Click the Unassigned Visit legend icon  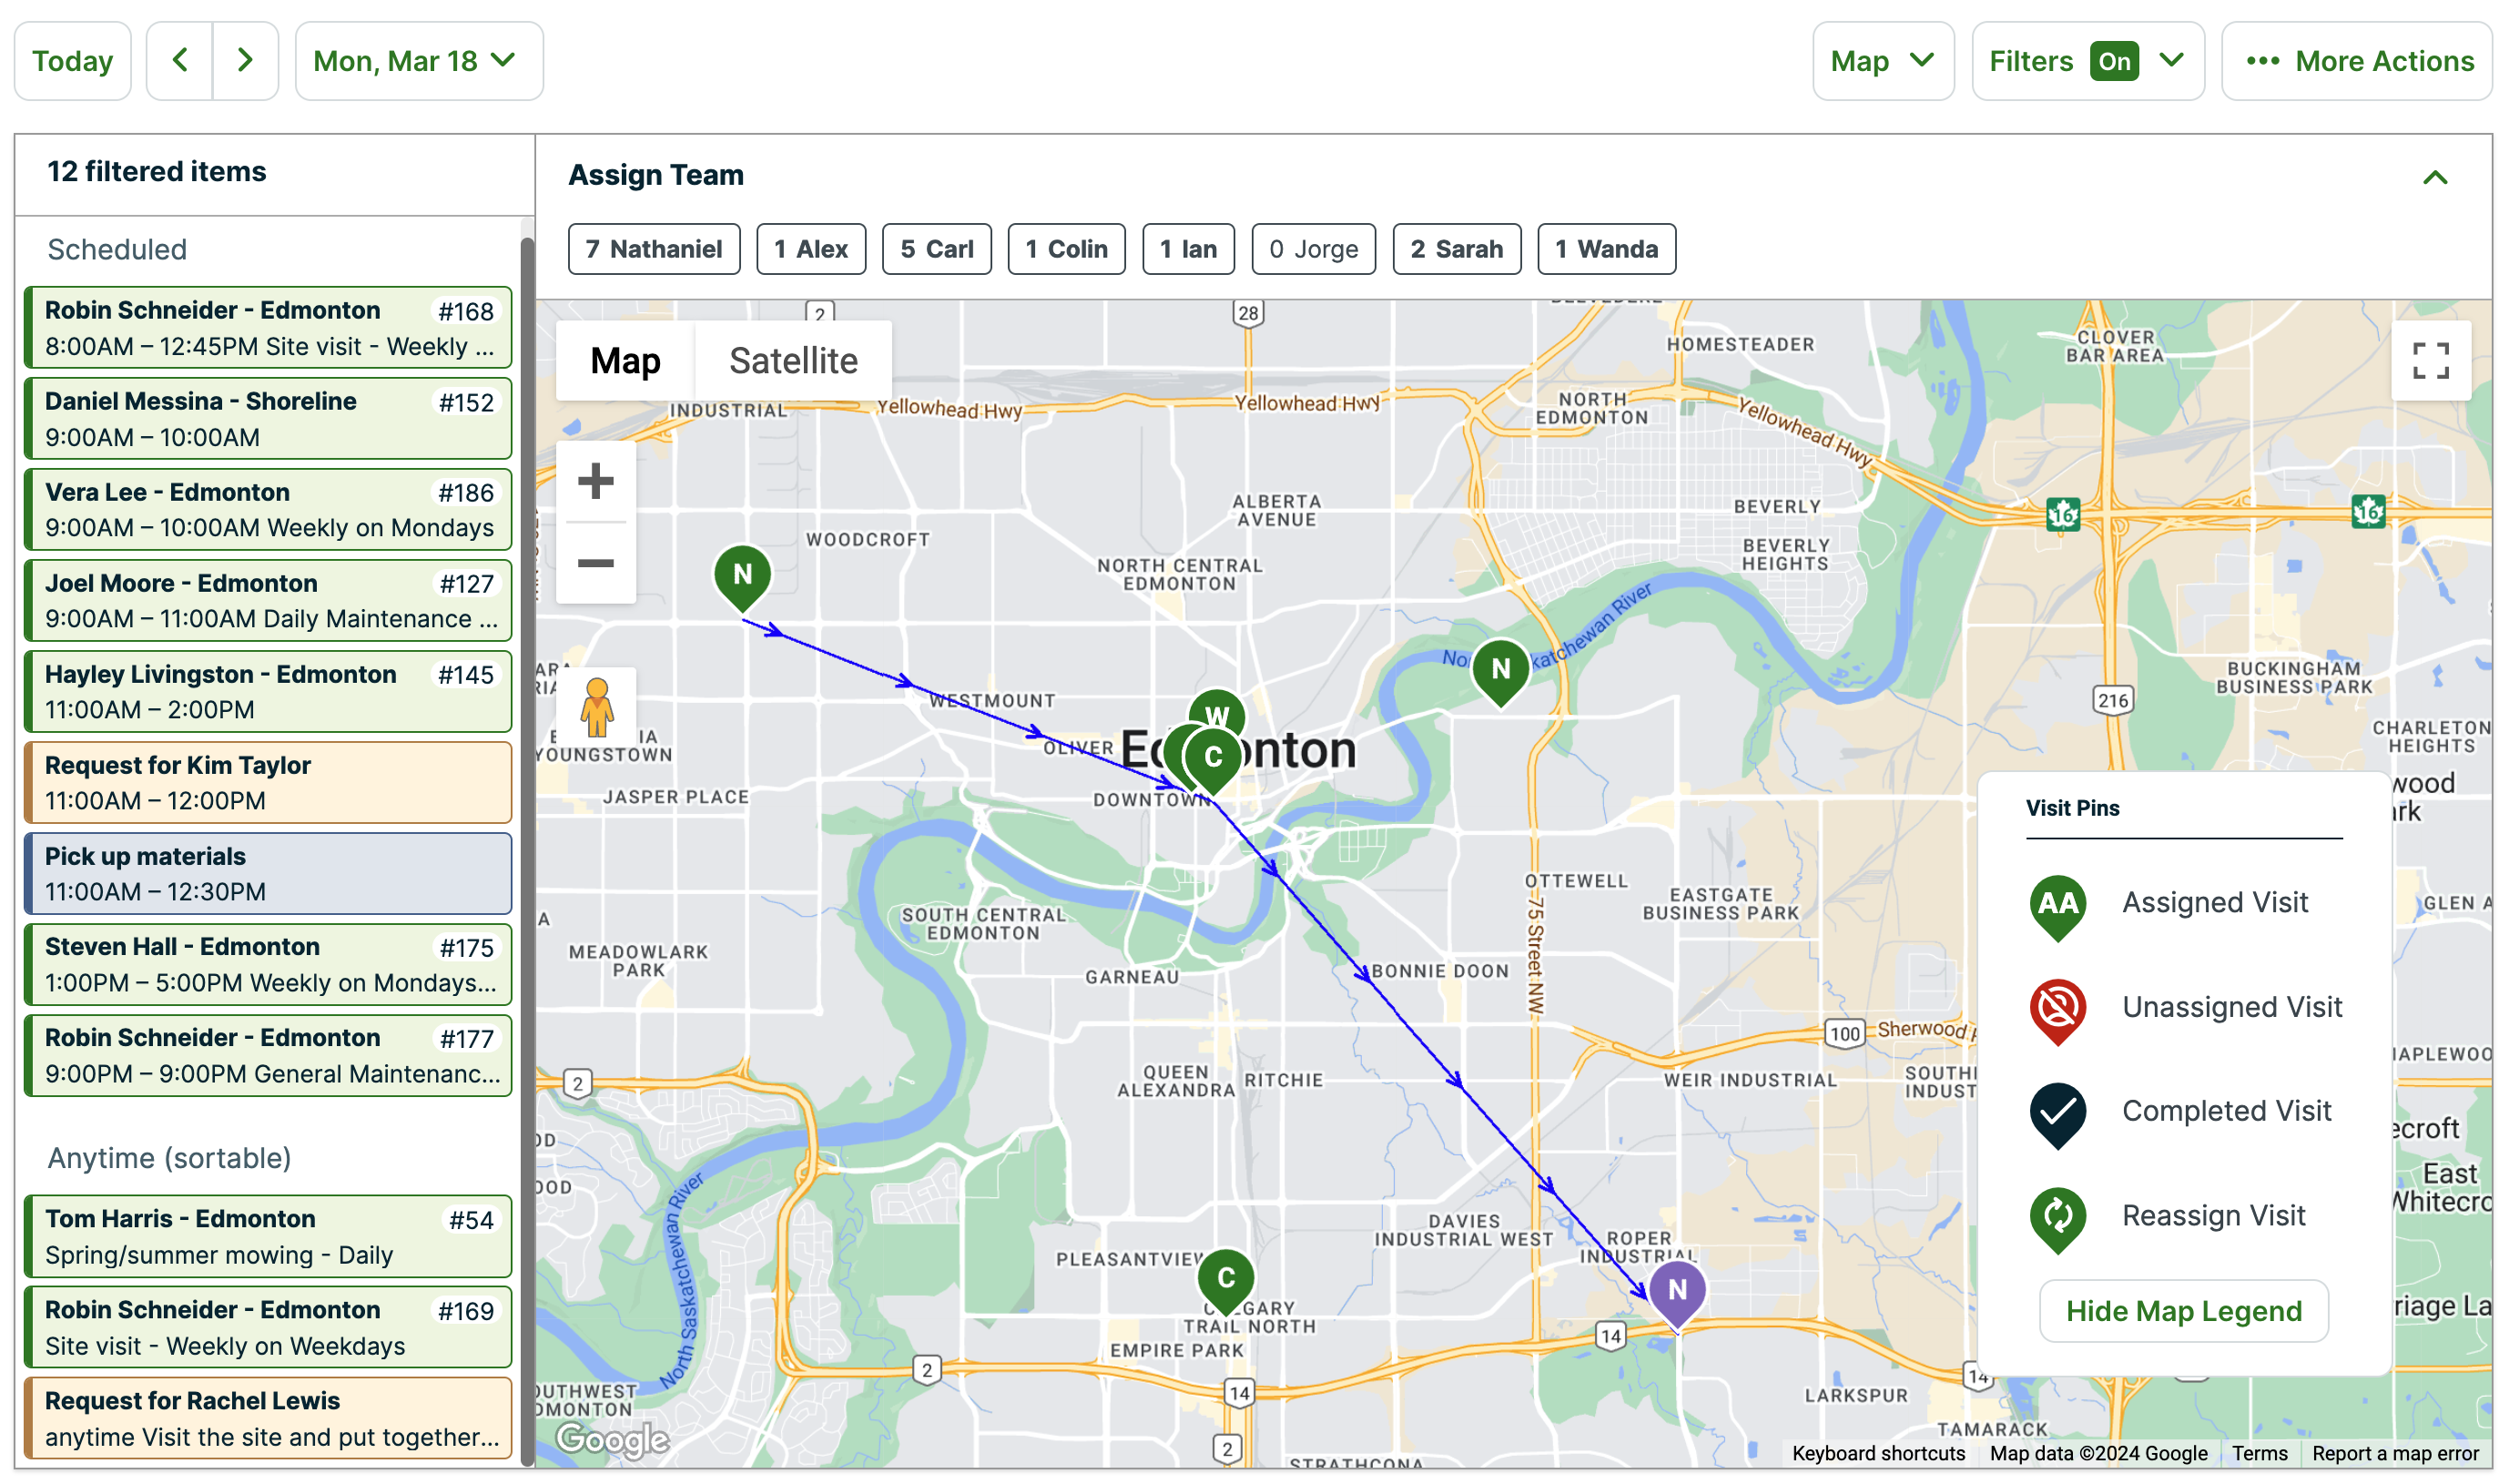(x=2057, y=1010)
